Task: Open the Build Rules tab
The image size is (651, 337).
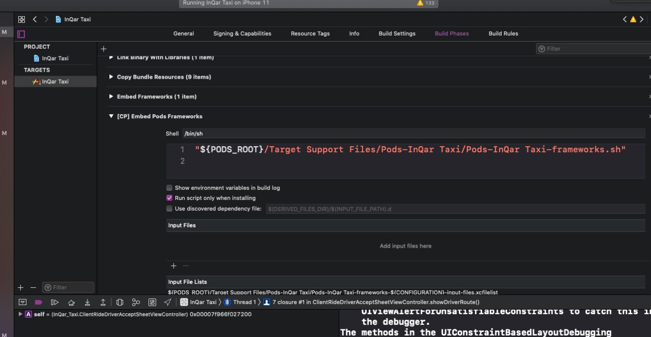Action: [x=504, y=33]
